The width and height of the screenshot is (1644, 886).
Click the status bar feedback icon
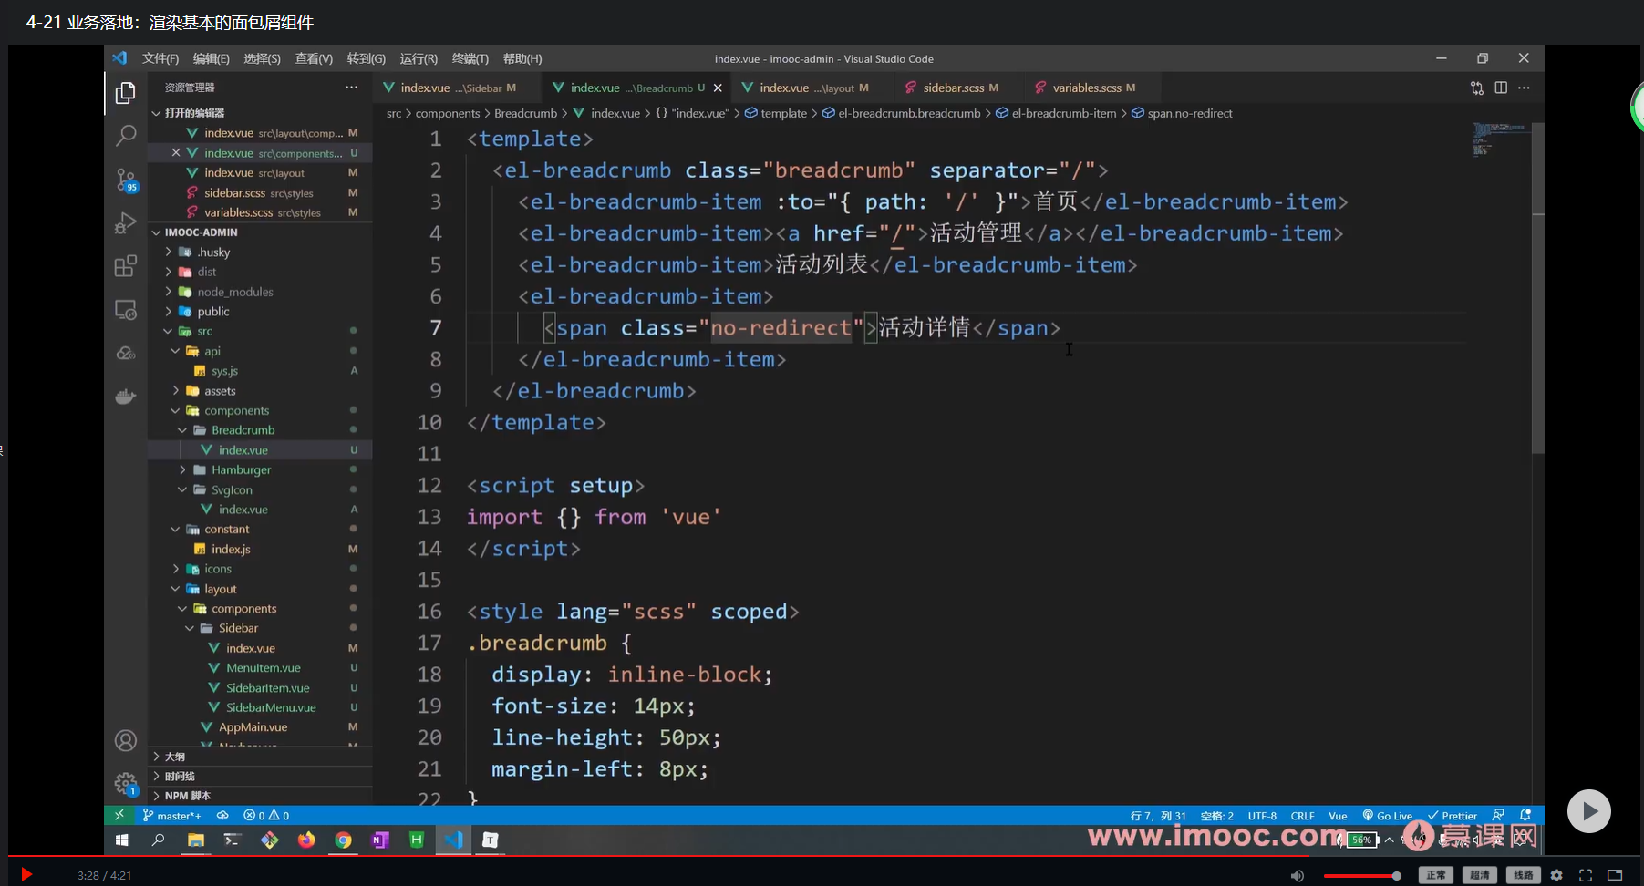click(1498, 815)
